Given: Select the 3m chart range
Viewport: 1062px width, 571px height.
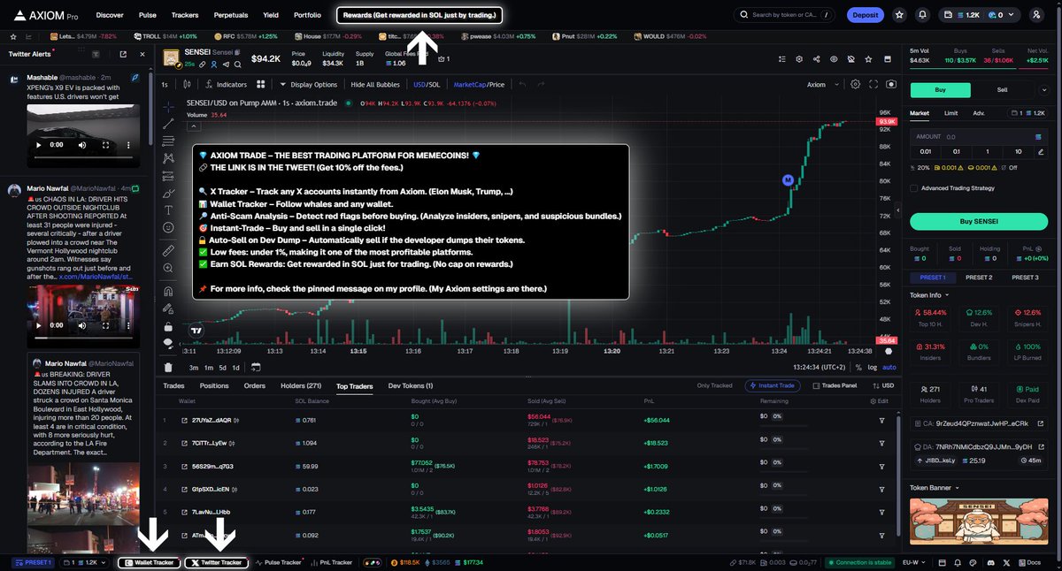Looking at the screenshot, I should coord(194,367).
